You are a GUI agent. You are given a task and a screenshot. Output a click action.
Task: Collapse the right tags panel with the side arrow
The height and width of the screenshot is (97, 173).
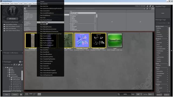coord(172,51)
